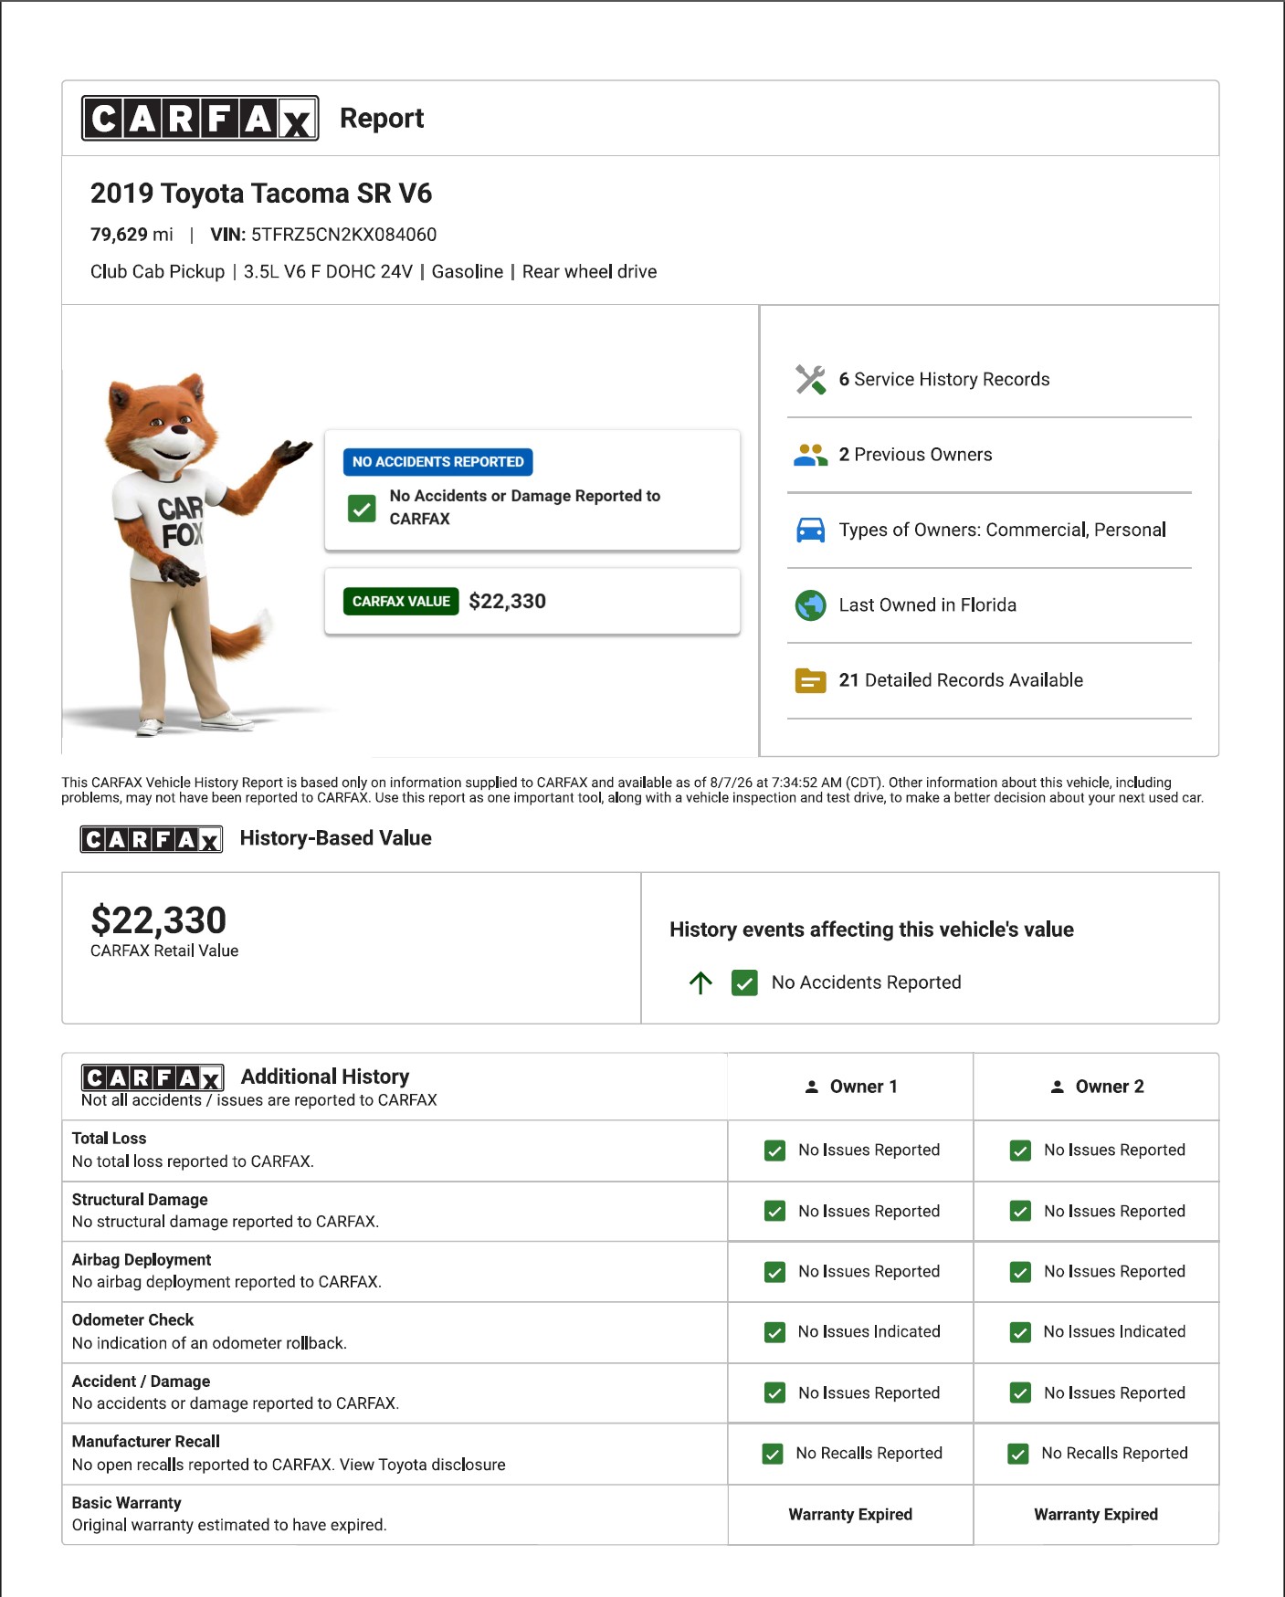Click the globe icon beside Last Owned in Florida

[810, 604]
